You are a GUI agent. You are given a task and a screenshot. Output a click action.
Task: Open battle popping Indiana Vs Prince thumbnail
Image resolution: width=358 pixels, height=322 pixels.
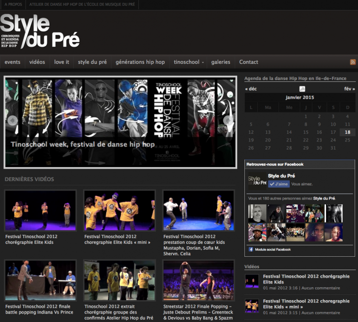[x=40, y=281]
